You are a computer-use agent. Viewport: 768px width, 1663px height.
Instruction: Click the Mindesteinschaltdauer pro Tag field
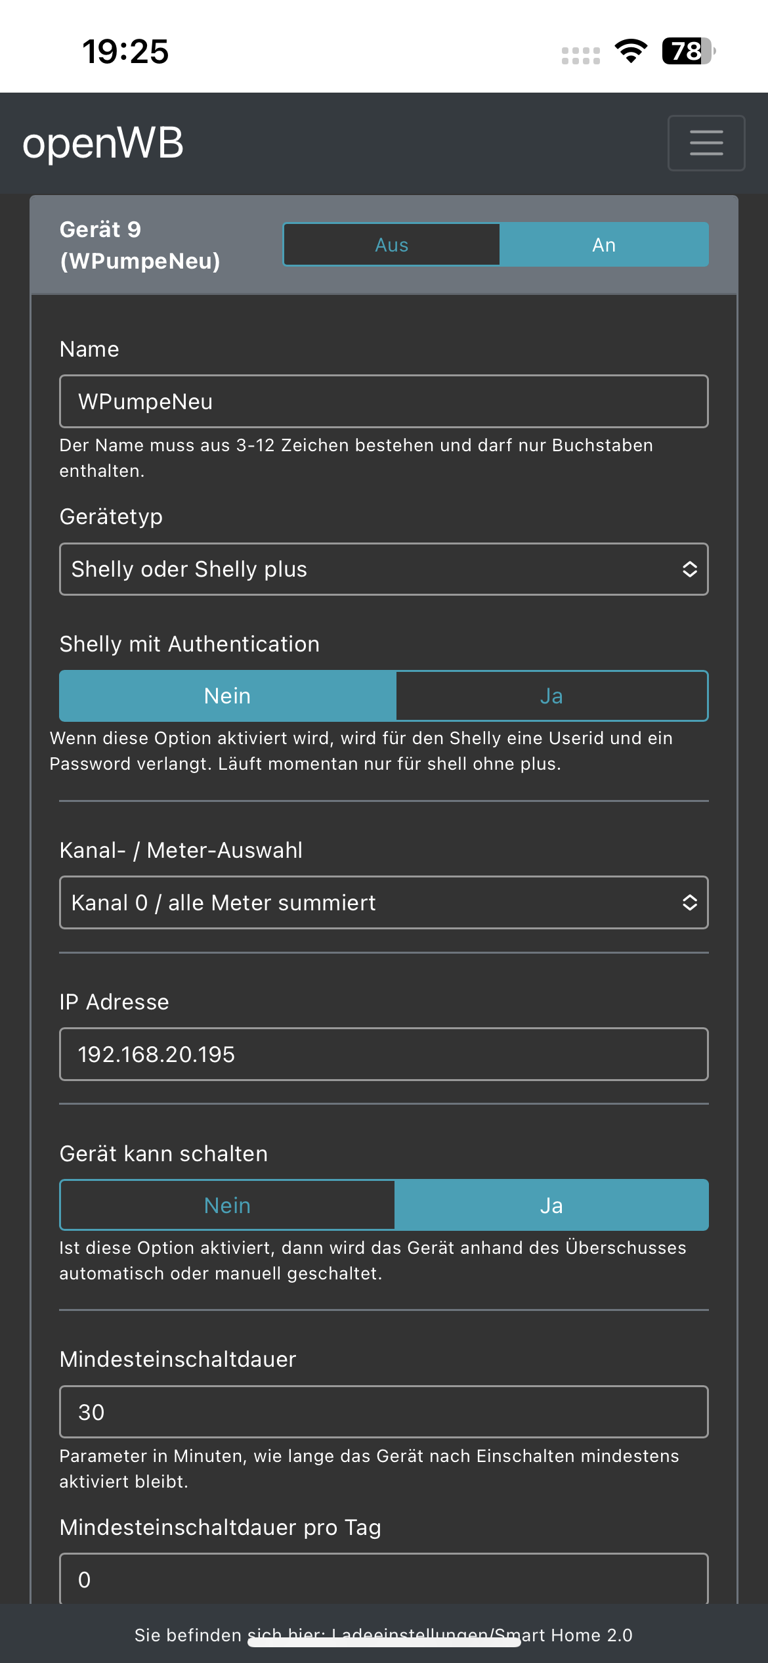[x=384, y=1579]
